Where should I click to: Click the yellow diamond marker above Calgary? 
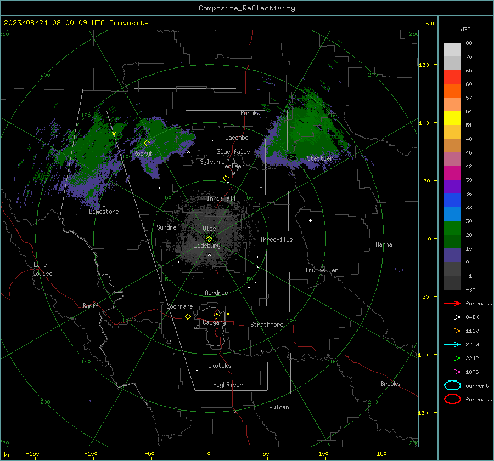[217, 316]
